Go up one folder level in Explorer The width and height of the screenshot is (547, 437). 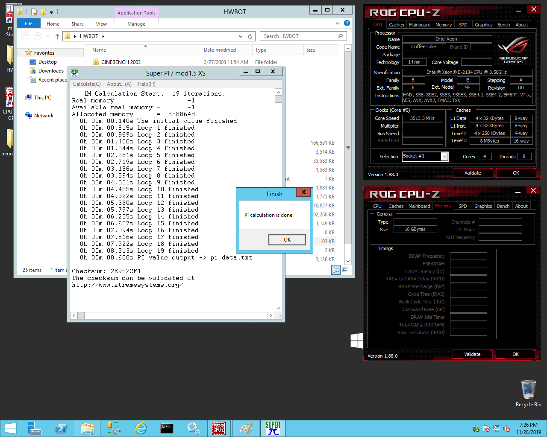pos(57,36)
